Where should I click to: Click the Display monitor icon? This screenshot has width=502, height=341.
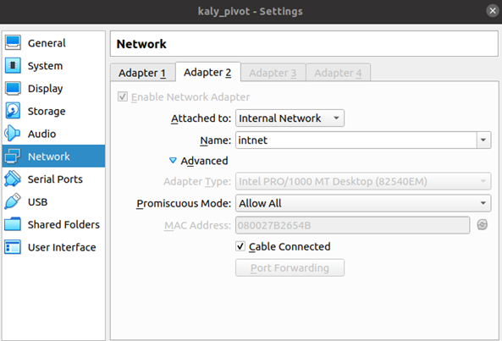[x=13, y=88]
